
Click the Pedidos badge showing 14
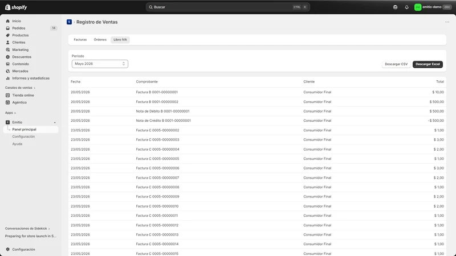click(x=54, y=28)
